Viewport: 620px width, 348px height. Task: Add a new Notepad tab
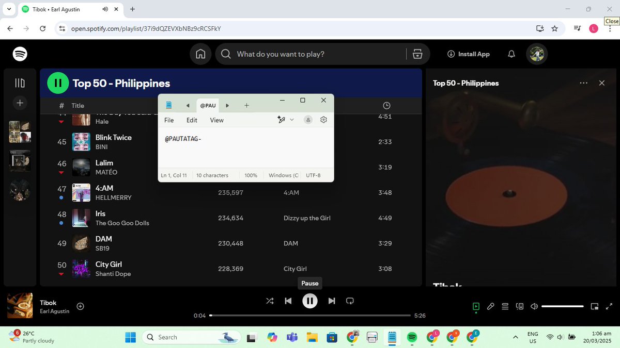(x=246, y=106)
